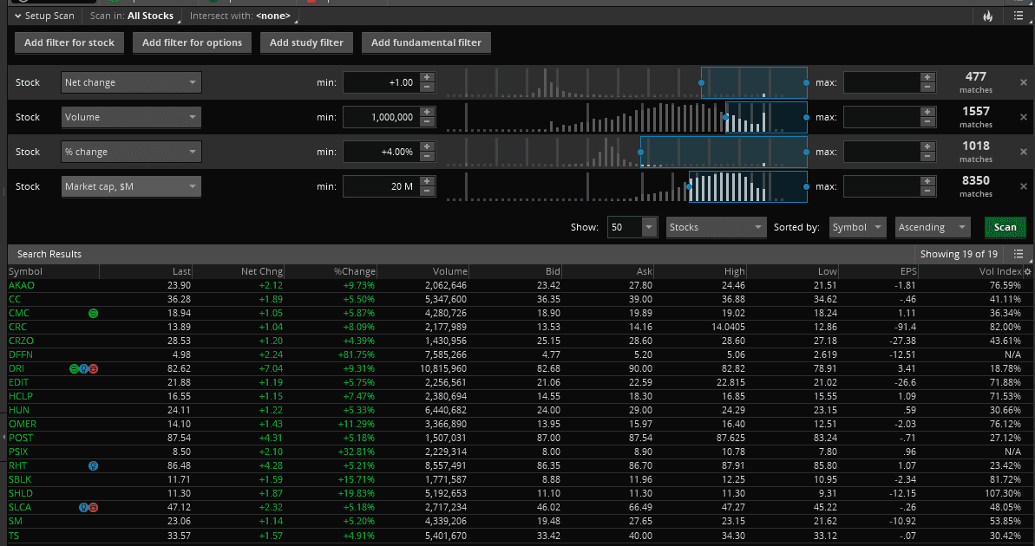This screenshot has height=546, width=1035.
Task: Click the blue event icon next to RHT
Action: point(93,465)
